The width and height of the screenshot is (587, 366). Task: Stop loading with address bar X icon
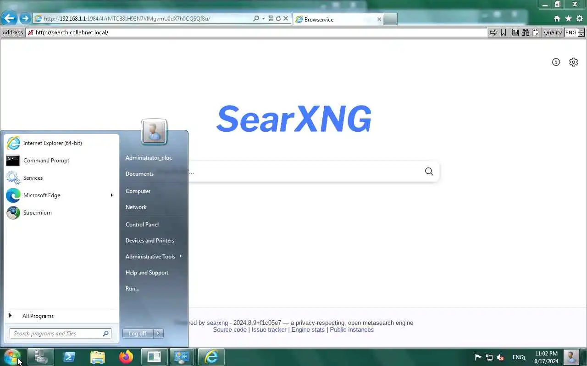point(285,19)
